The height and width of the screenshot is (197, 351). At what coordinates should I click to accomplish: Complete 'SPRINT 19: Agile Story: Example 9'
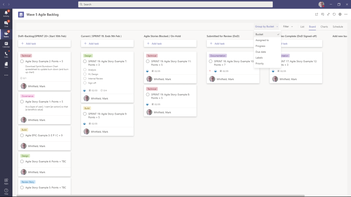point(85,114)
